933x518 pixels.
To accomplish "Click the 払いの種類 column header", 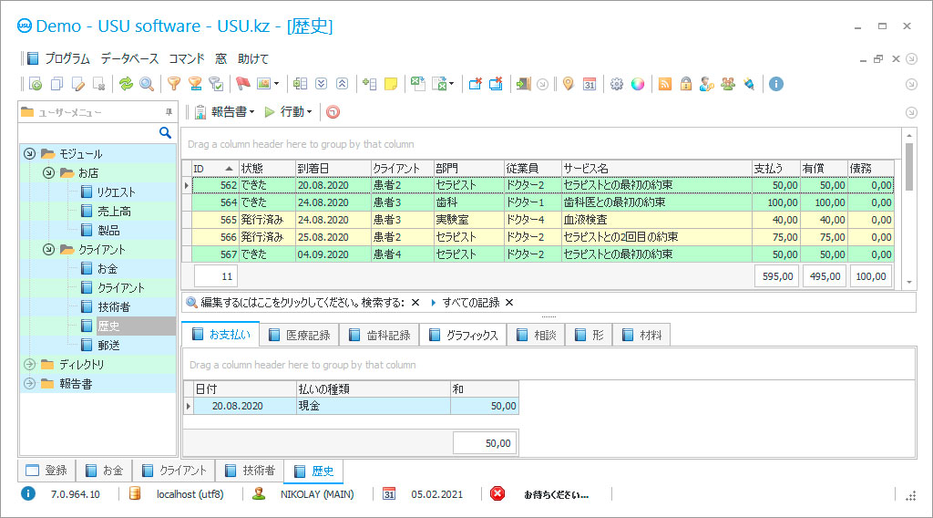I will pyautogui.click(x=373, y=388).
